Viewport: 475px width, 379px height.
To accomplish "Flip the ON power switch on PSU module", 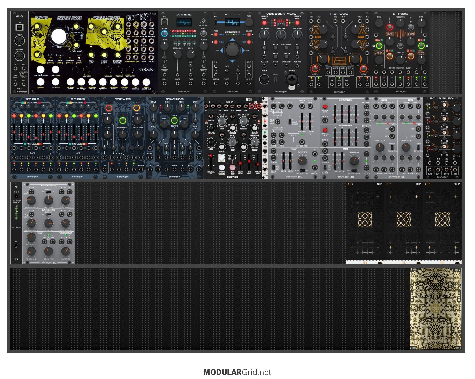I will tap(16, 246).
